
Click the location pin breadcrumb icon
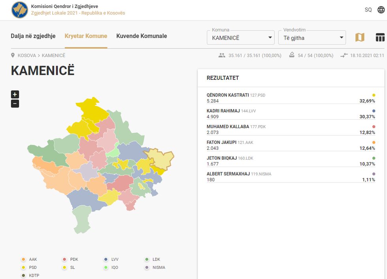click(x=13, y=55)
